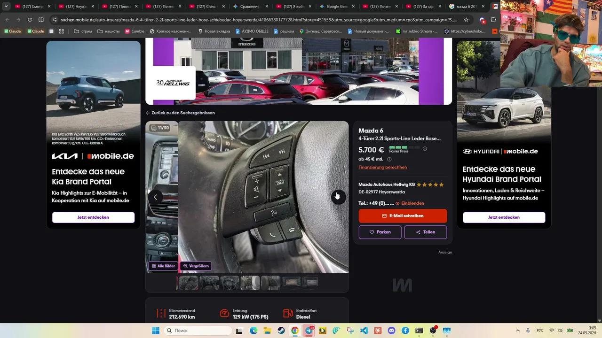The height and width of the screenshot is (338, 602).
Task: Open the Alle Bilder gallery view
Action: pos(163,266)
